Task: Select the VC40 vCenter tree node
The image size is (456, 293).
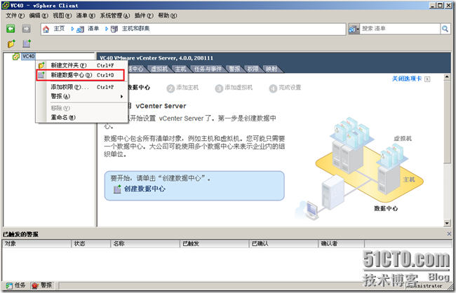Action: 29,56
